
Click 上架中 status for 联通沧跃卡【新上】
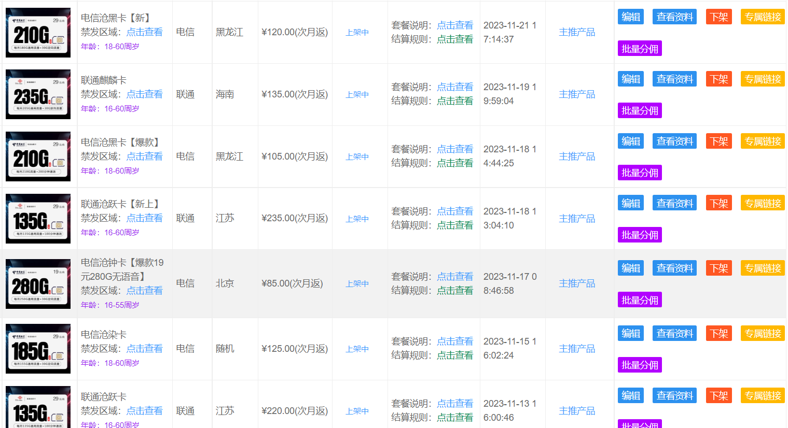pyautogui.click(x=357, y=219)
